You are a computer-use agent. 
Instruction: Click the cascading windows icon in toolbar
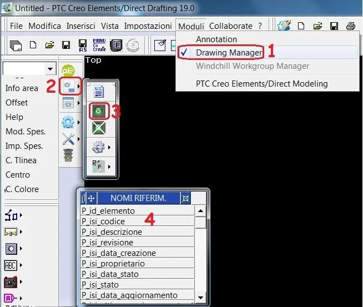tap(16, 45)
